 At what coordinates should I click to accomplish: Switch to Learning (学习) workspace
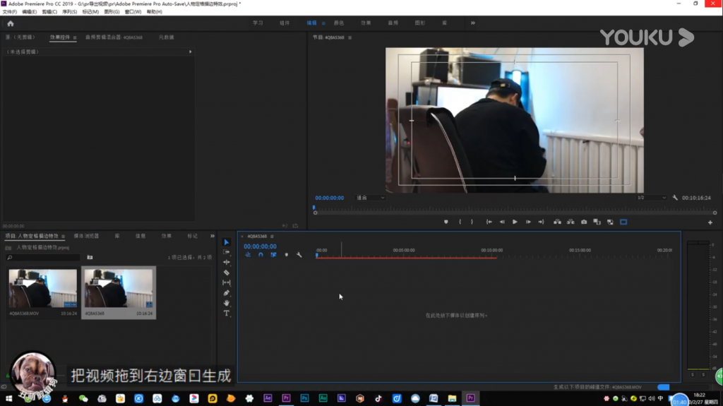(258, 23)
